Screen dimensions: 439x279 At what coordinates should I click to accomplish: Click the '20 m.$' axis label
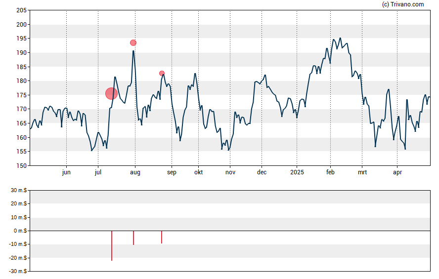19,204
